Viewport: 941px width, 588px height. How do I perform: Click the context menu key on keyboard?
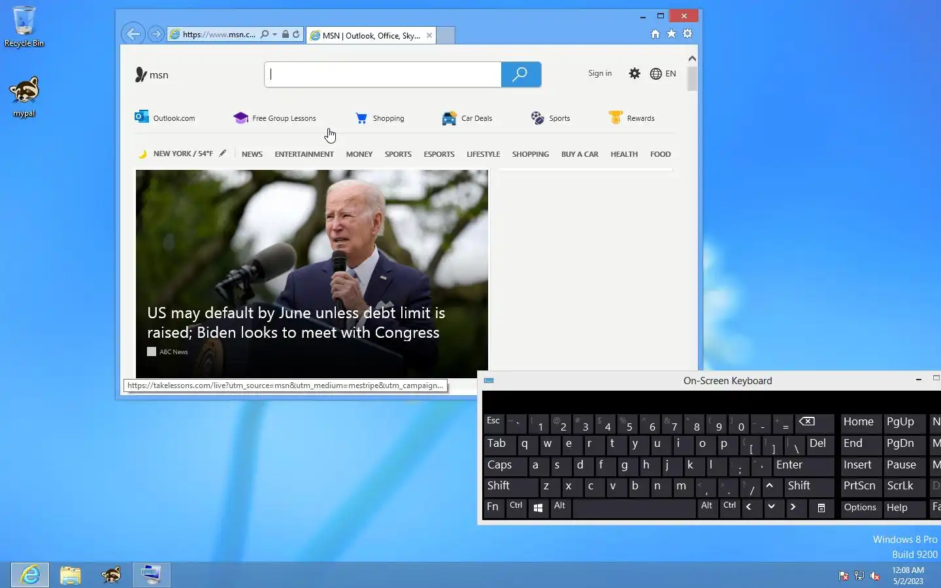(x=821, y=508)
